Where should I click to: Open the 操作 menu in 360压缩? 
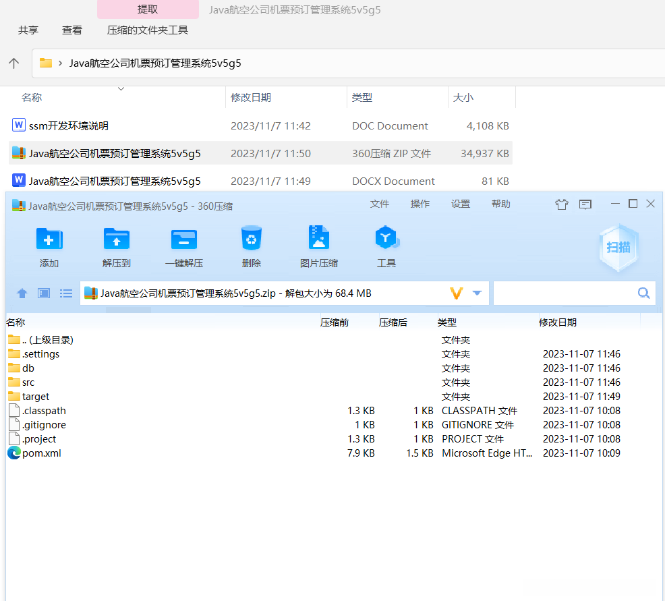[420, 204]
